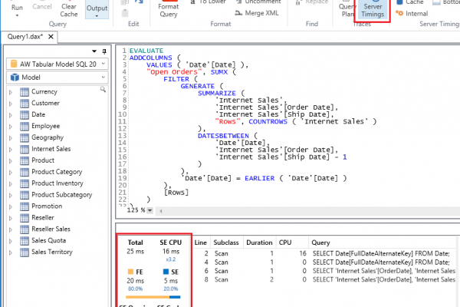Screen dimensions: 460x307
Task: Click the Date table icon
Action: [x=25, y=115]
